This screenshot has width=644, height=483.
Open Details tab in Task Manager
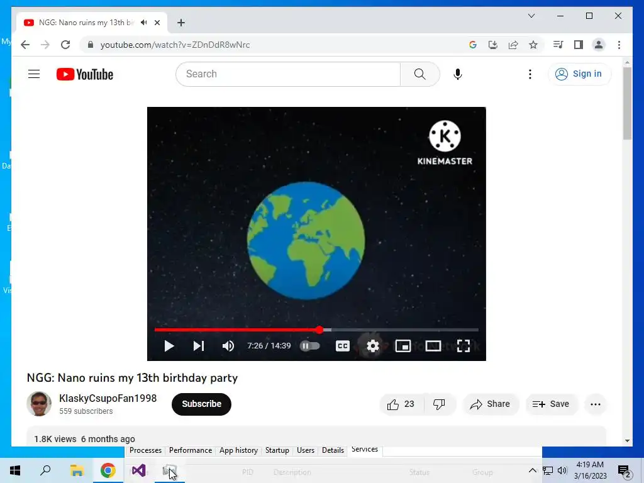[333, 450]
